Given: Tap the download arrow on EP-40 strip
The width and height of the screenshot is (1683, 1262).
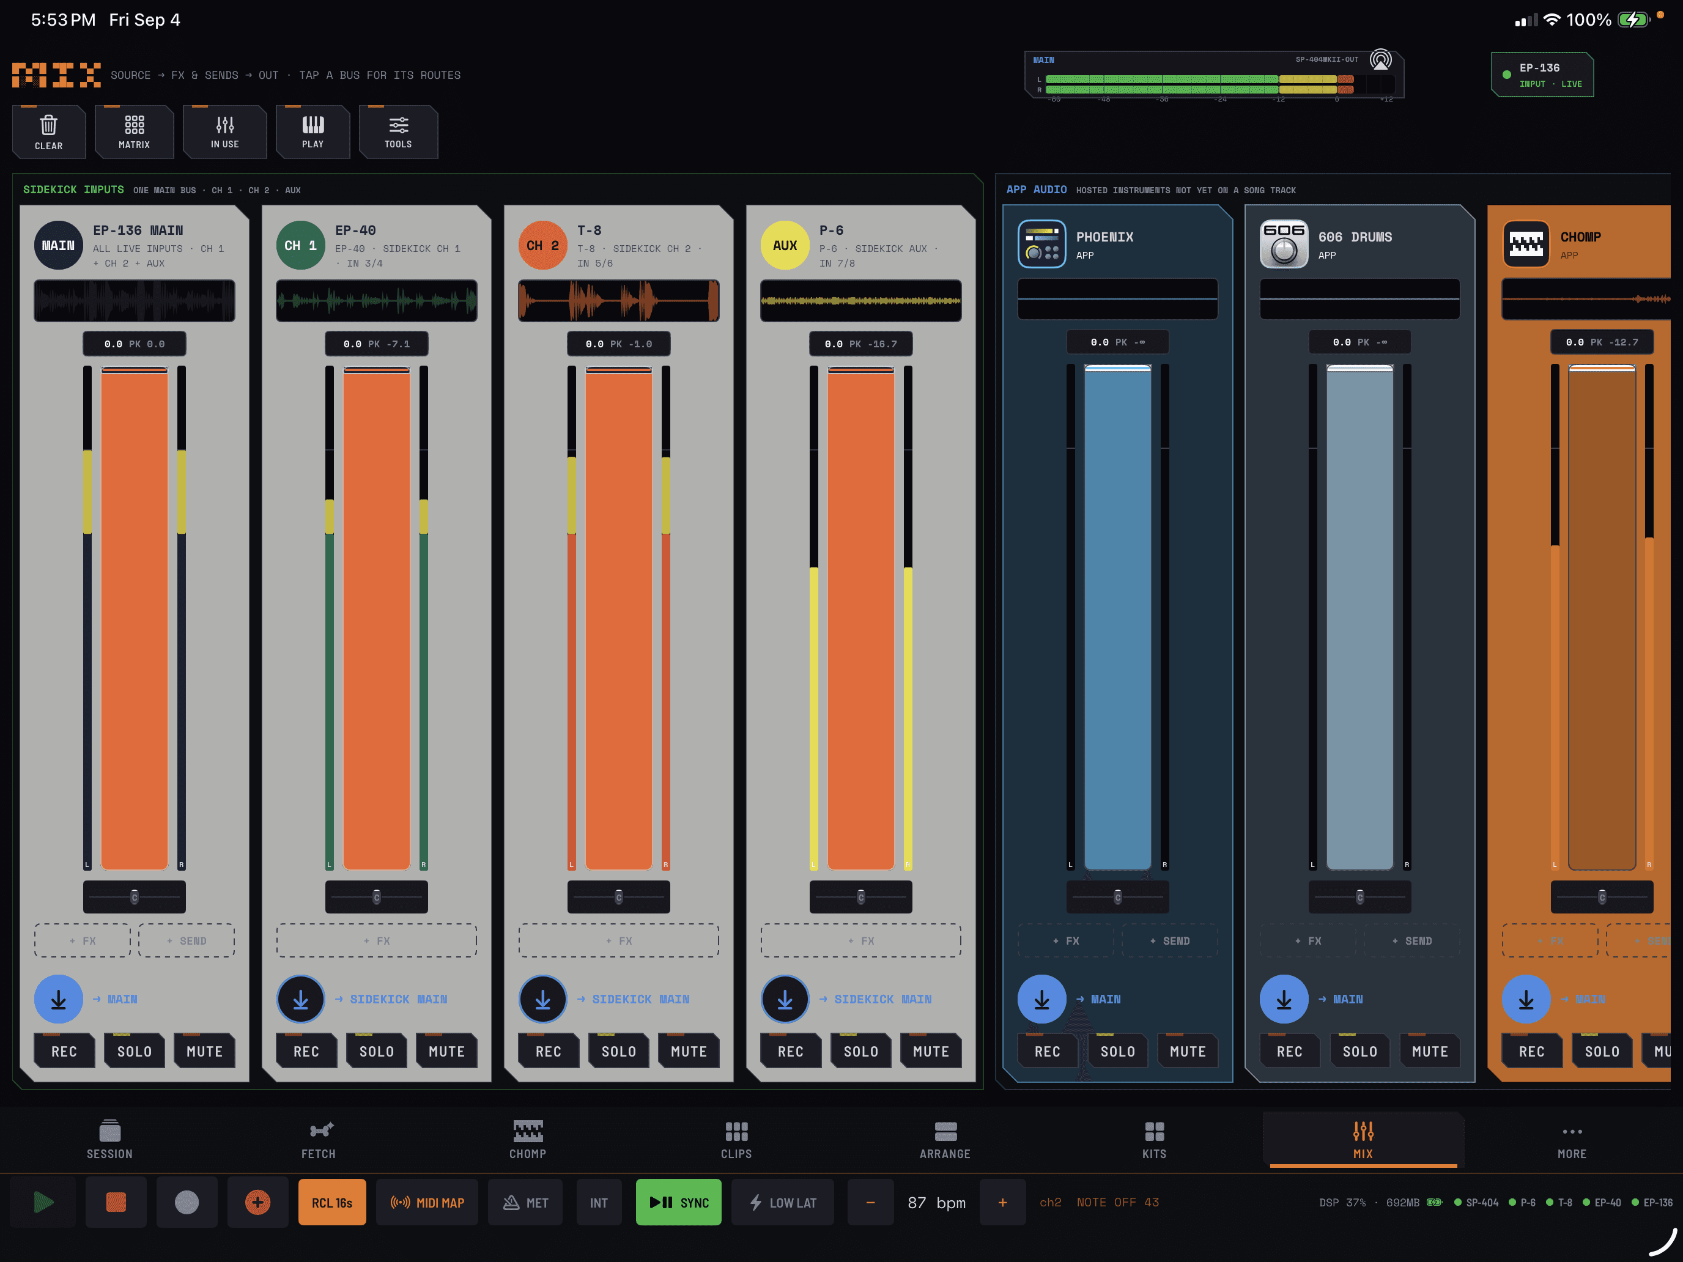Looking at the screenshot, I should click(300, 999).
